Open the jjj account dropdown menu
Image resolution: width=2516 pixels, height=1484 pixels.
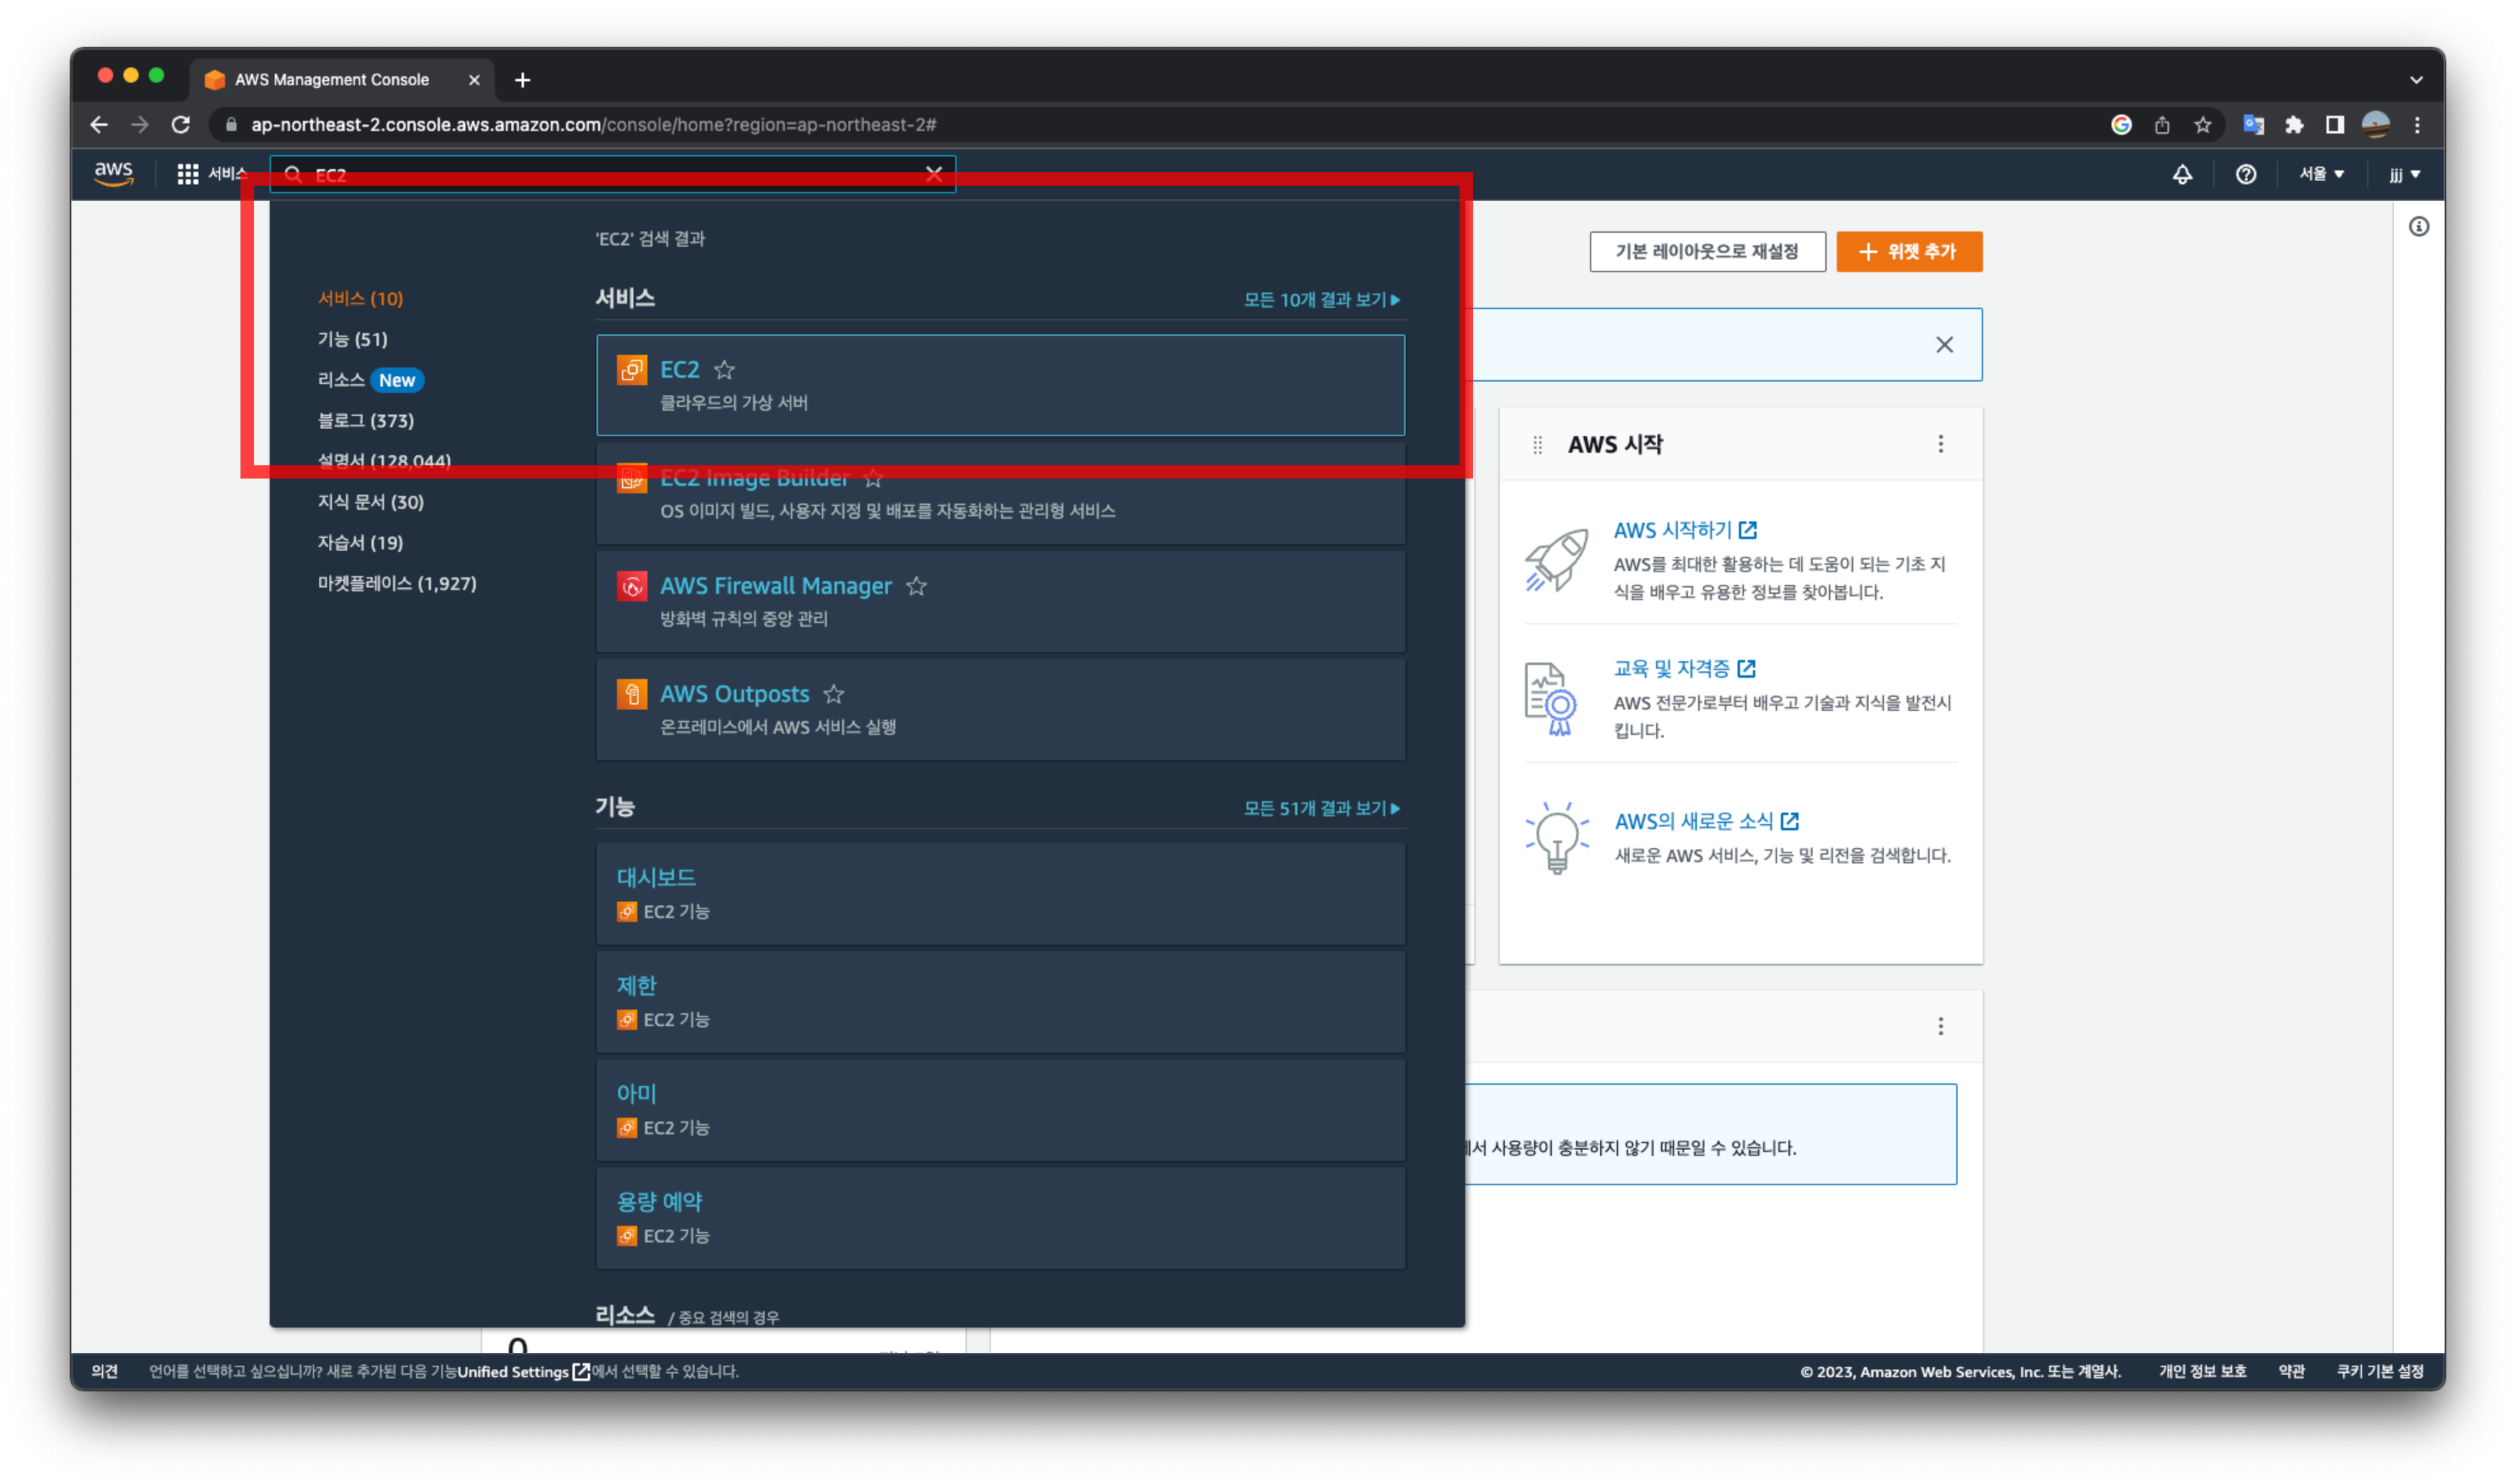pyautogui.click(x=2404, y=174)
